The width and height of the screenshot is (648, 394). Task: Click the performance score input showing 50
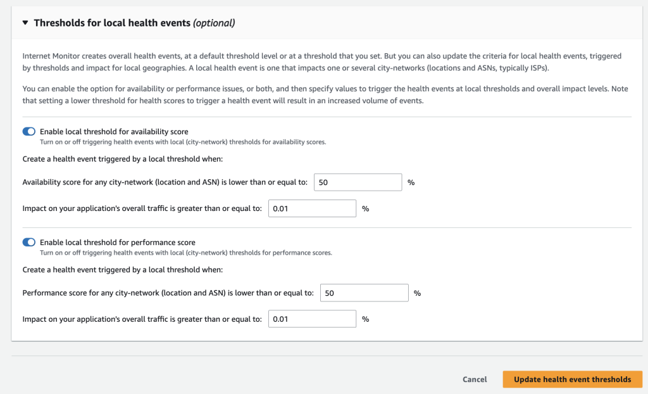(364, 293)
